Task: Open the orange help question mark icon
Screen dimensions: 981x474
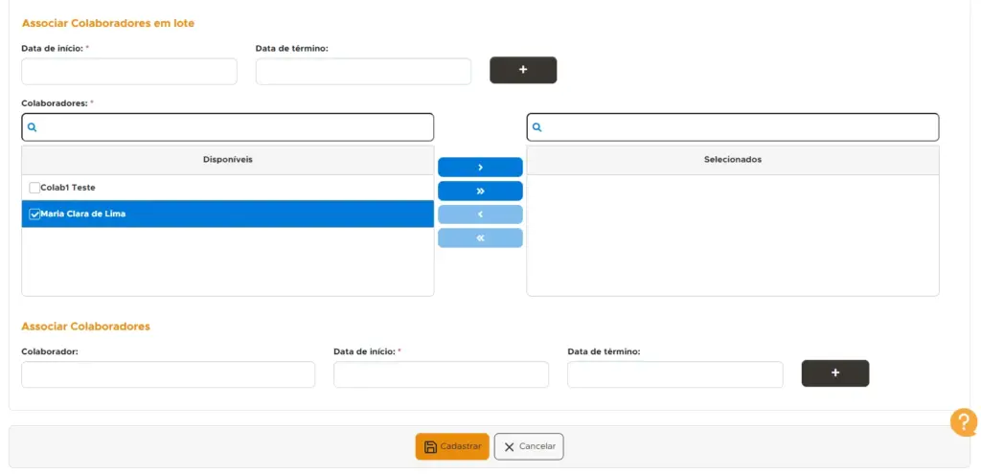Action: click(964, 422)
